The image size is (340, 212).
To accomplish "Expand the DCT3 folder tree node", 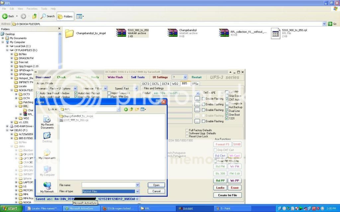I will [16, 94].
